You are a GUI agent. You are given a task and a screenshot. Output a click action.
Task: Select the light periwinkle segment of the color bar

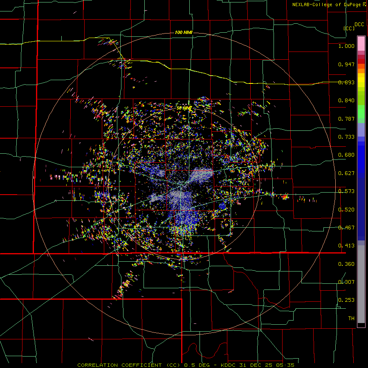click(x=361, y=130)
